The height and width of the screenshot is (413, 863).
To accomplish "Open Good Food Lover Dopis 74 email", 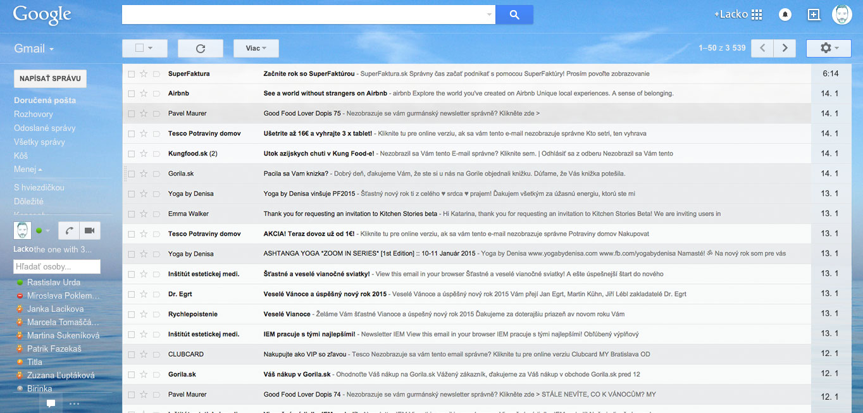I will [467, 395].
